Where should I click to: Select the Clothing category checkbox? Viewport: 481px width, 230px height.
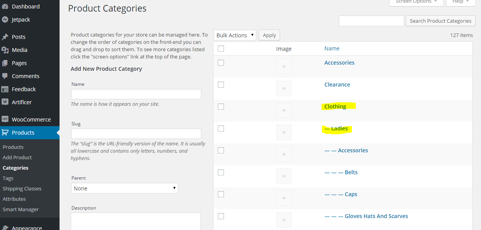coord(221,107)
